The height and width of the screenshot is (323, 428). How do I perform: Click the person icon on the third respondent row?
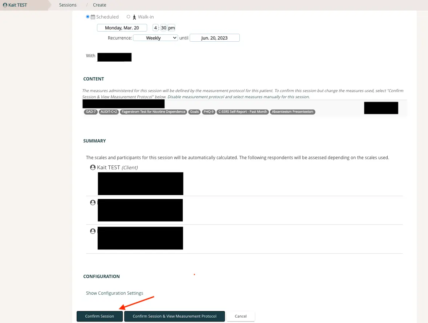pos(93,231)
